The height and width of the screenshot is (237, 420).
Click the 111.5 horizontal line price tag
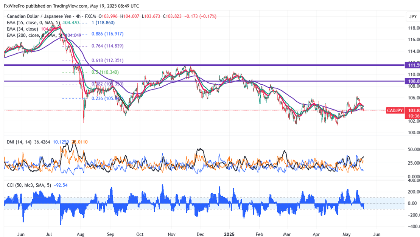tap(412, 65)
